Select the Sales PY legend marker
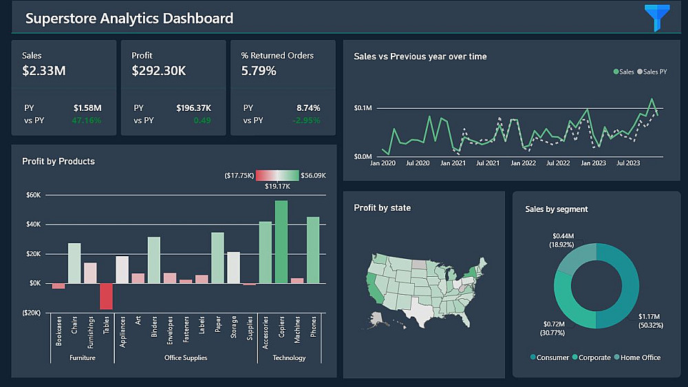The width and height of the screenshot is (688, 387). click(640, 72)
